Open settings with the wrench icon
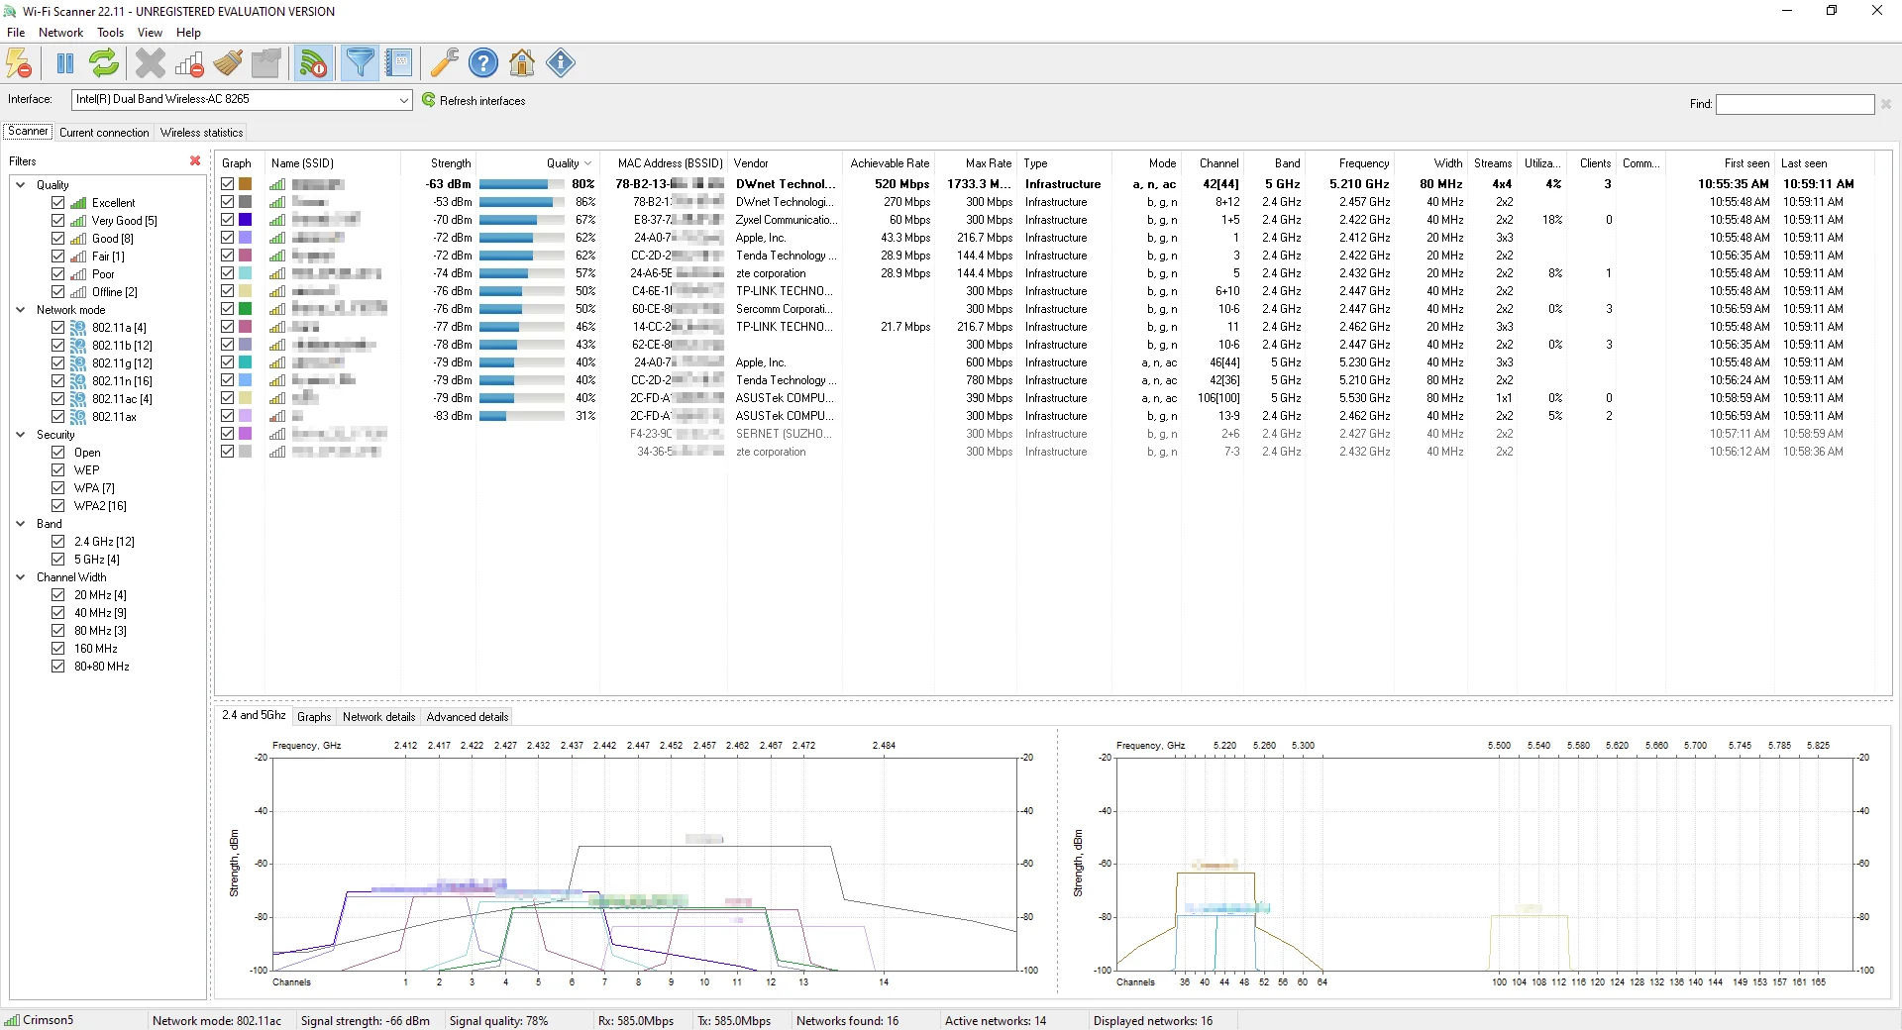 click(443, 62)
